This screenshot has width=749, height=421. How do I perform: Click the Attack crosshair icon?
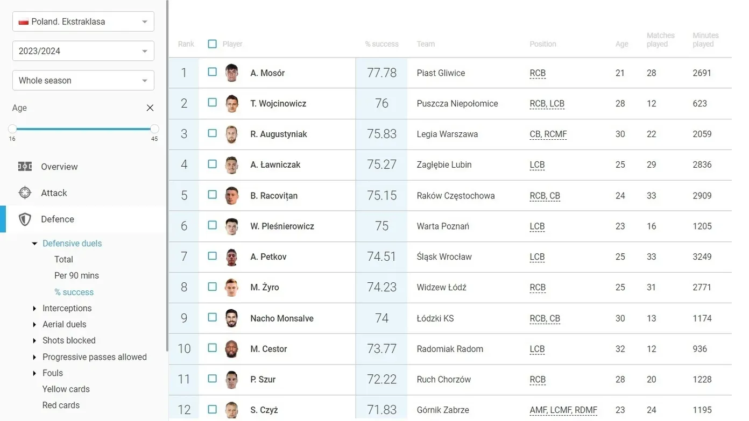pyautogui.click(x=25, y=193)
